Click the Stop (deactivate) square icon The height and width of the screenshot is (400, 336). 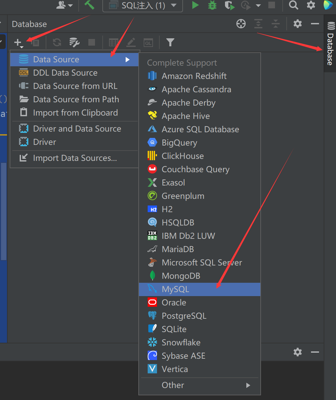[91, 42]
